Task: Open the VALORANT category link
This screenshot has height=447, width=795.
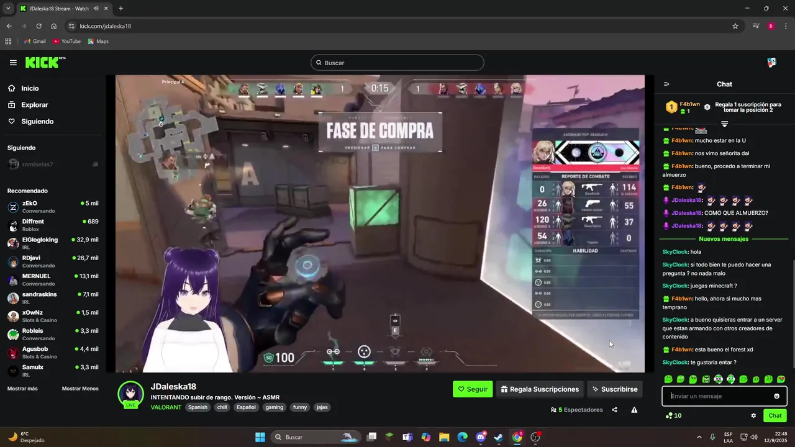Action: pos(166,407)
